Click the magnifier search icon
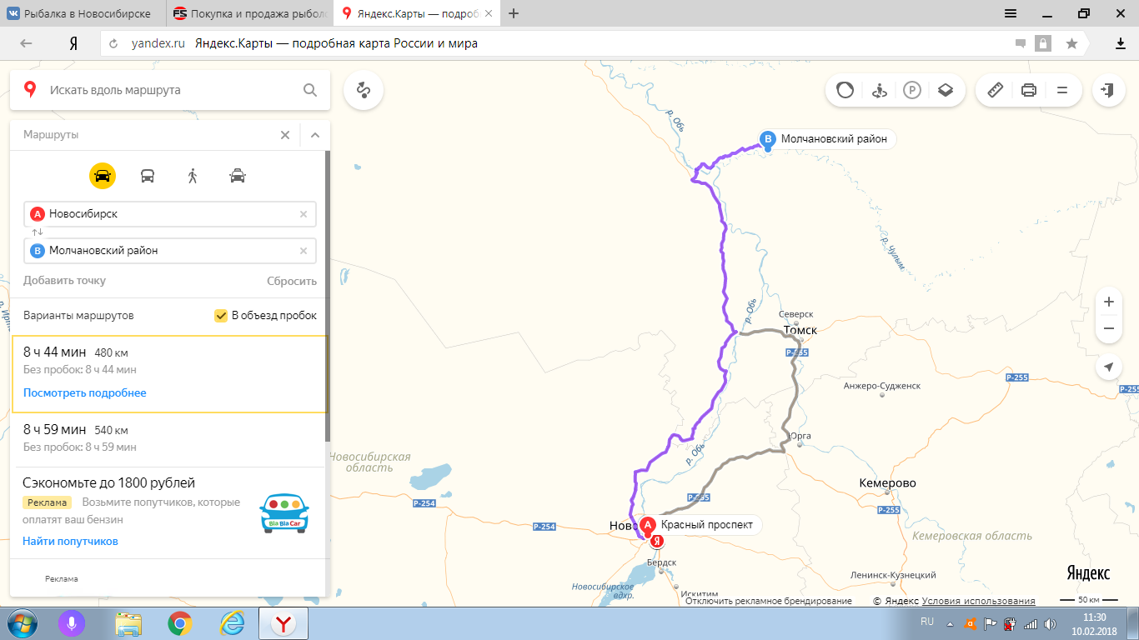The image size is (1139, 640). (x=310, y=90)
